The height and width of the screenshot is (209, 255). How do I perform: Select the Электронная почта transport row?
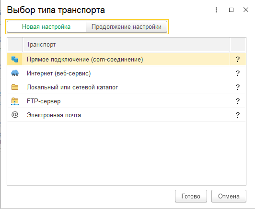[x=127, y=115]
